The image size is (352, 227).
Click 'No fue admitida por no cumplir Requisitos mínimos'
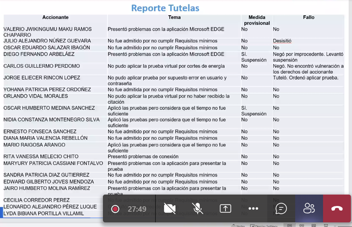coord(162,90)
